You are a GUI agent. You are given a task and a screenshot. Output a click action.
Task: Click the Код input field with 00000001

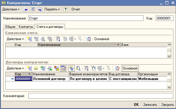(165, 18)
